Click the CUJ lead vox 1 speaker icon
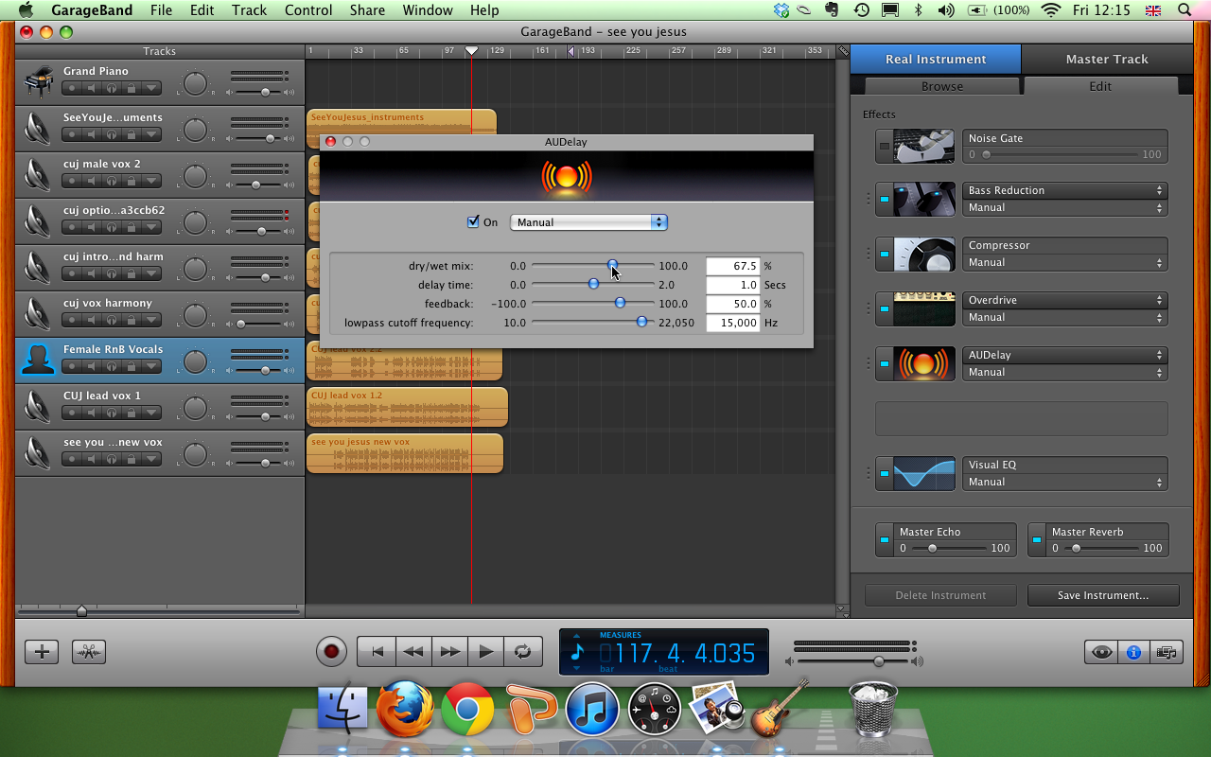1211x757 pixels. tap(38, 407)
